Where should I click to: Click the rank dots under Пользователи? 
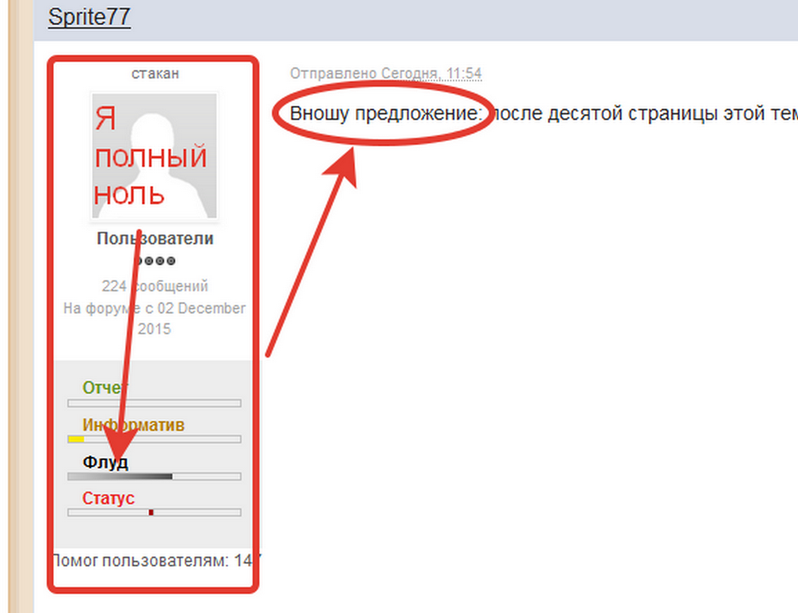click(x=155, y=261)
